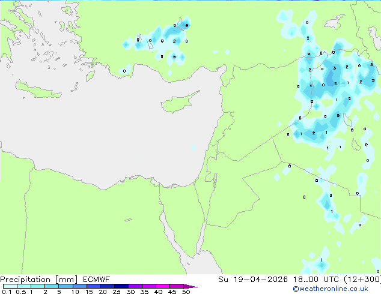Select the 5–10 mm legend swatch
The image size is (381, 294).
click(x=66, y=286)
